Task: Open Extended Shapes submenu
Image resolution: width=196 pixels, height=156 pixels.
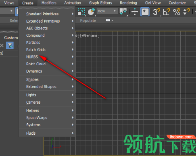Action: tap(47, 87)
